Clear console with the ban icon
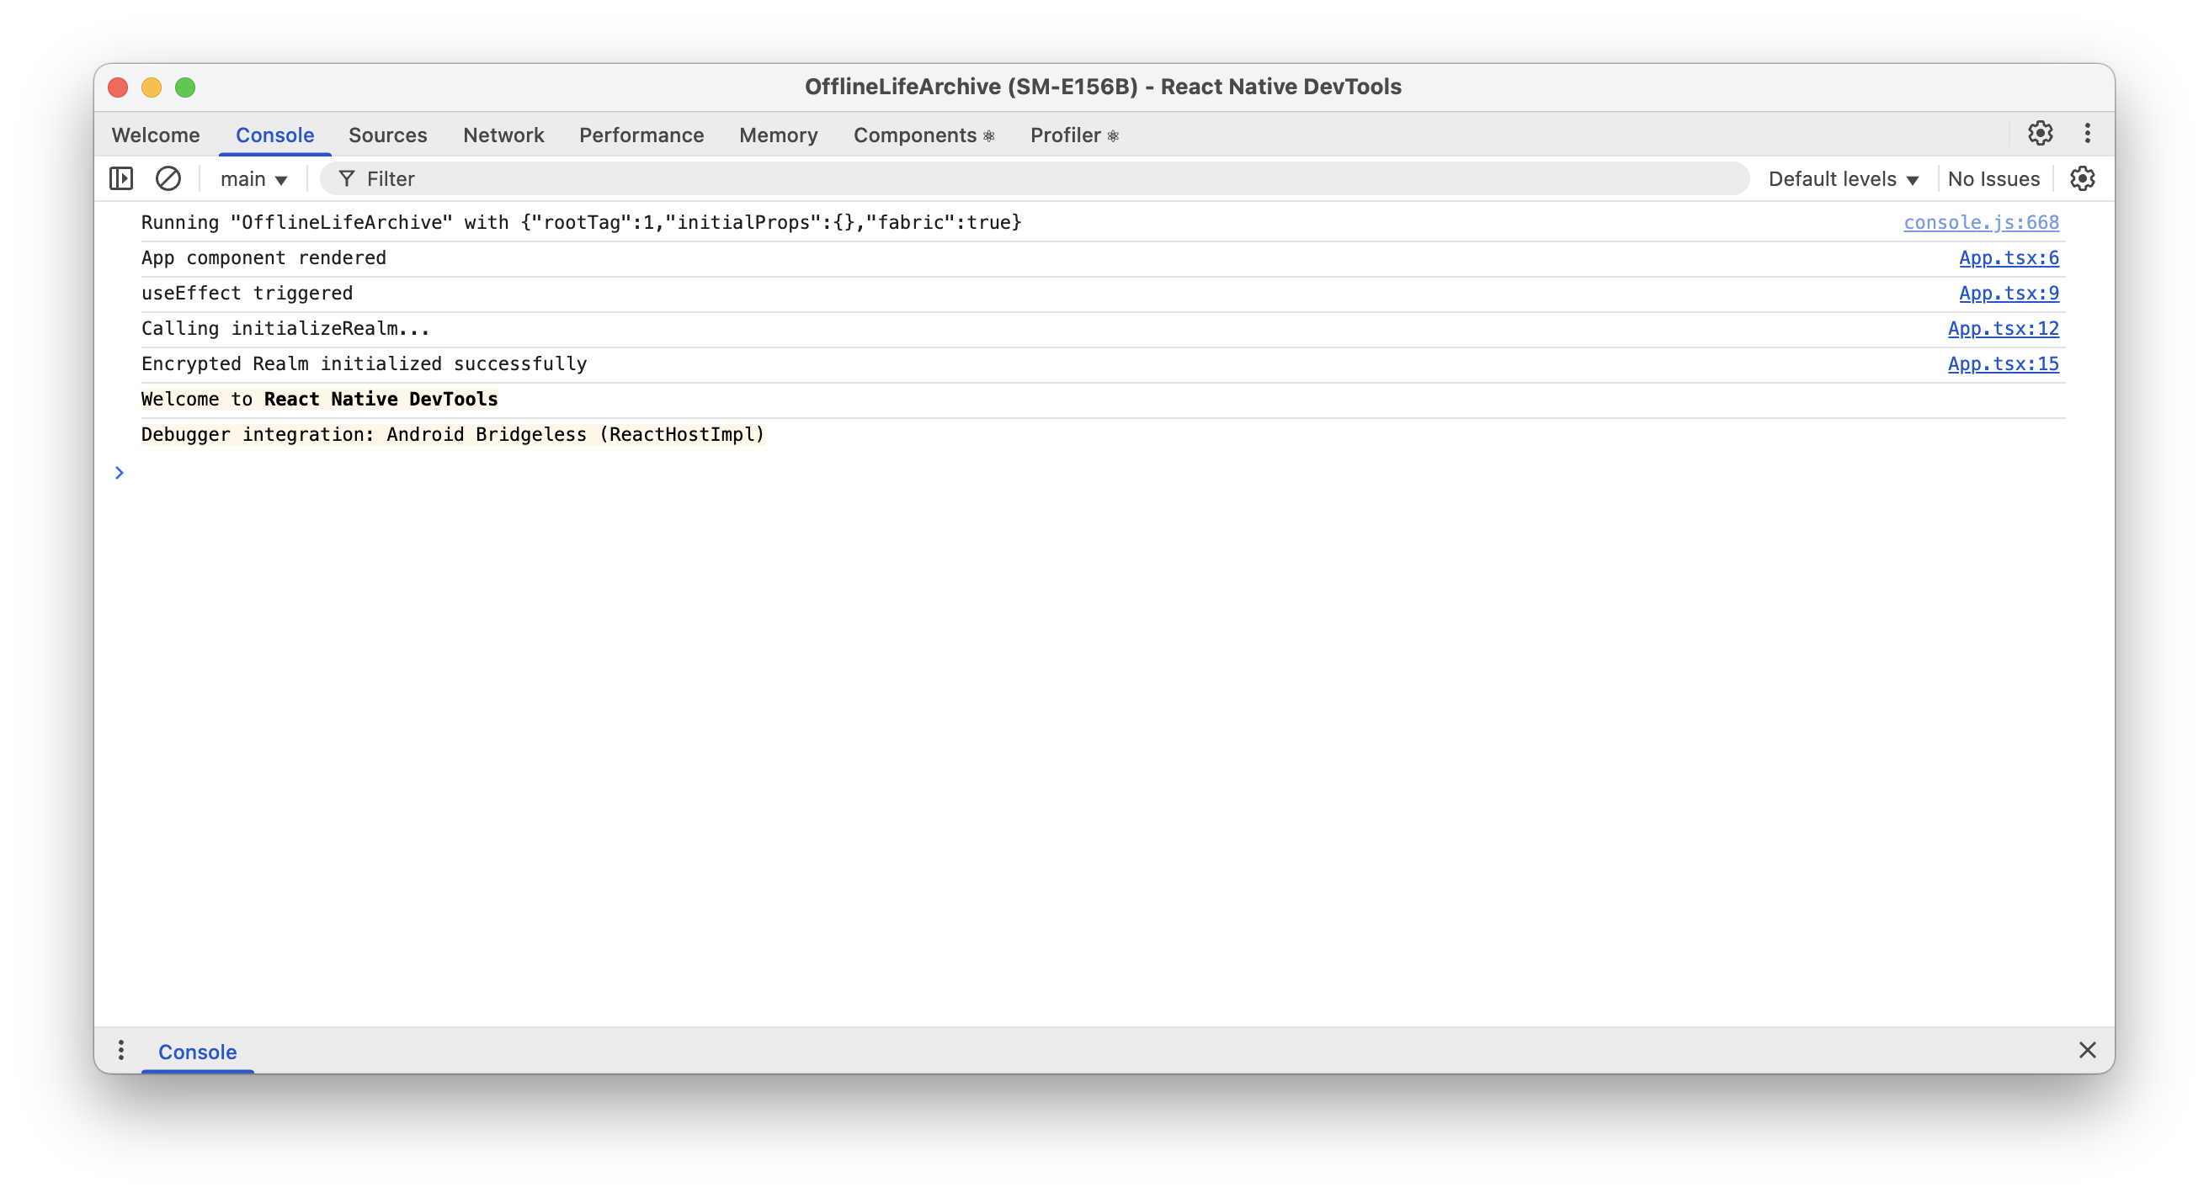This screenshot has width=2209, height=1198. click(x=168, y=178)
